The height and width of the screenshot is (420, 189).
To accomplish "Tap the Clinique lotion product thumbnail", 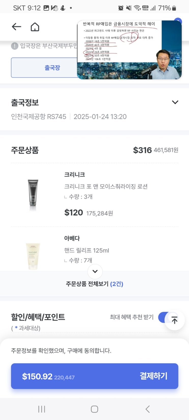I will 33,194.
